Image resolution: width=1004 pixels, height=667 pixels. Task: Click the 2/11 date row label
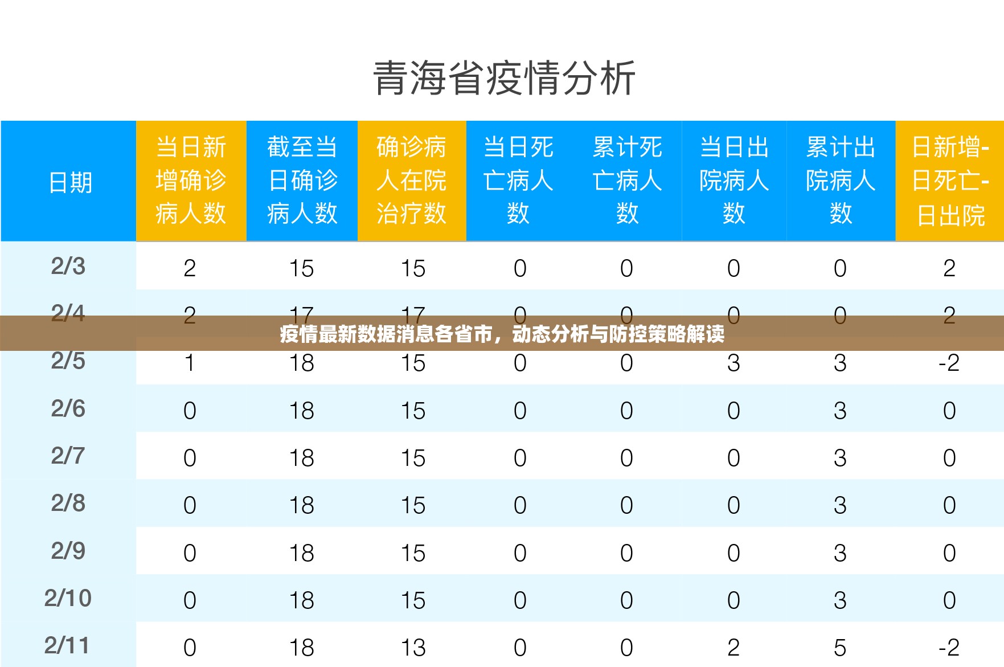(x=67, y=645)
